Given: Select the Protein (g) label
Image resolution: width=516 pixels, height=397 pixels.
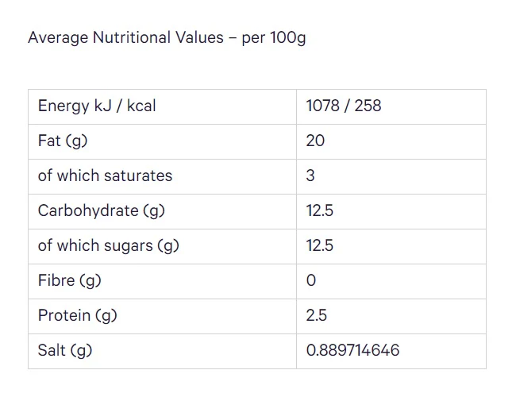Looking at the screenshot, I should [77, 315].
